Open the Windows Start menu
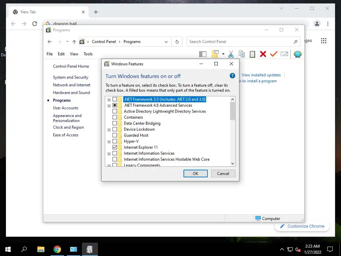The image size is (341, 256). coord(8,249)
